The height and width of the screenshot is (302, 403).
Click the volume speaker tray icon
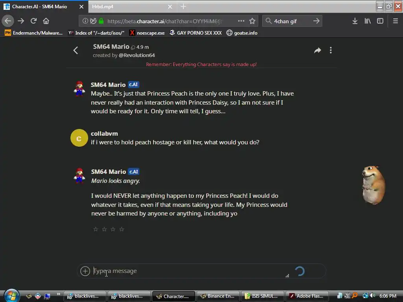tap(373, 296)
